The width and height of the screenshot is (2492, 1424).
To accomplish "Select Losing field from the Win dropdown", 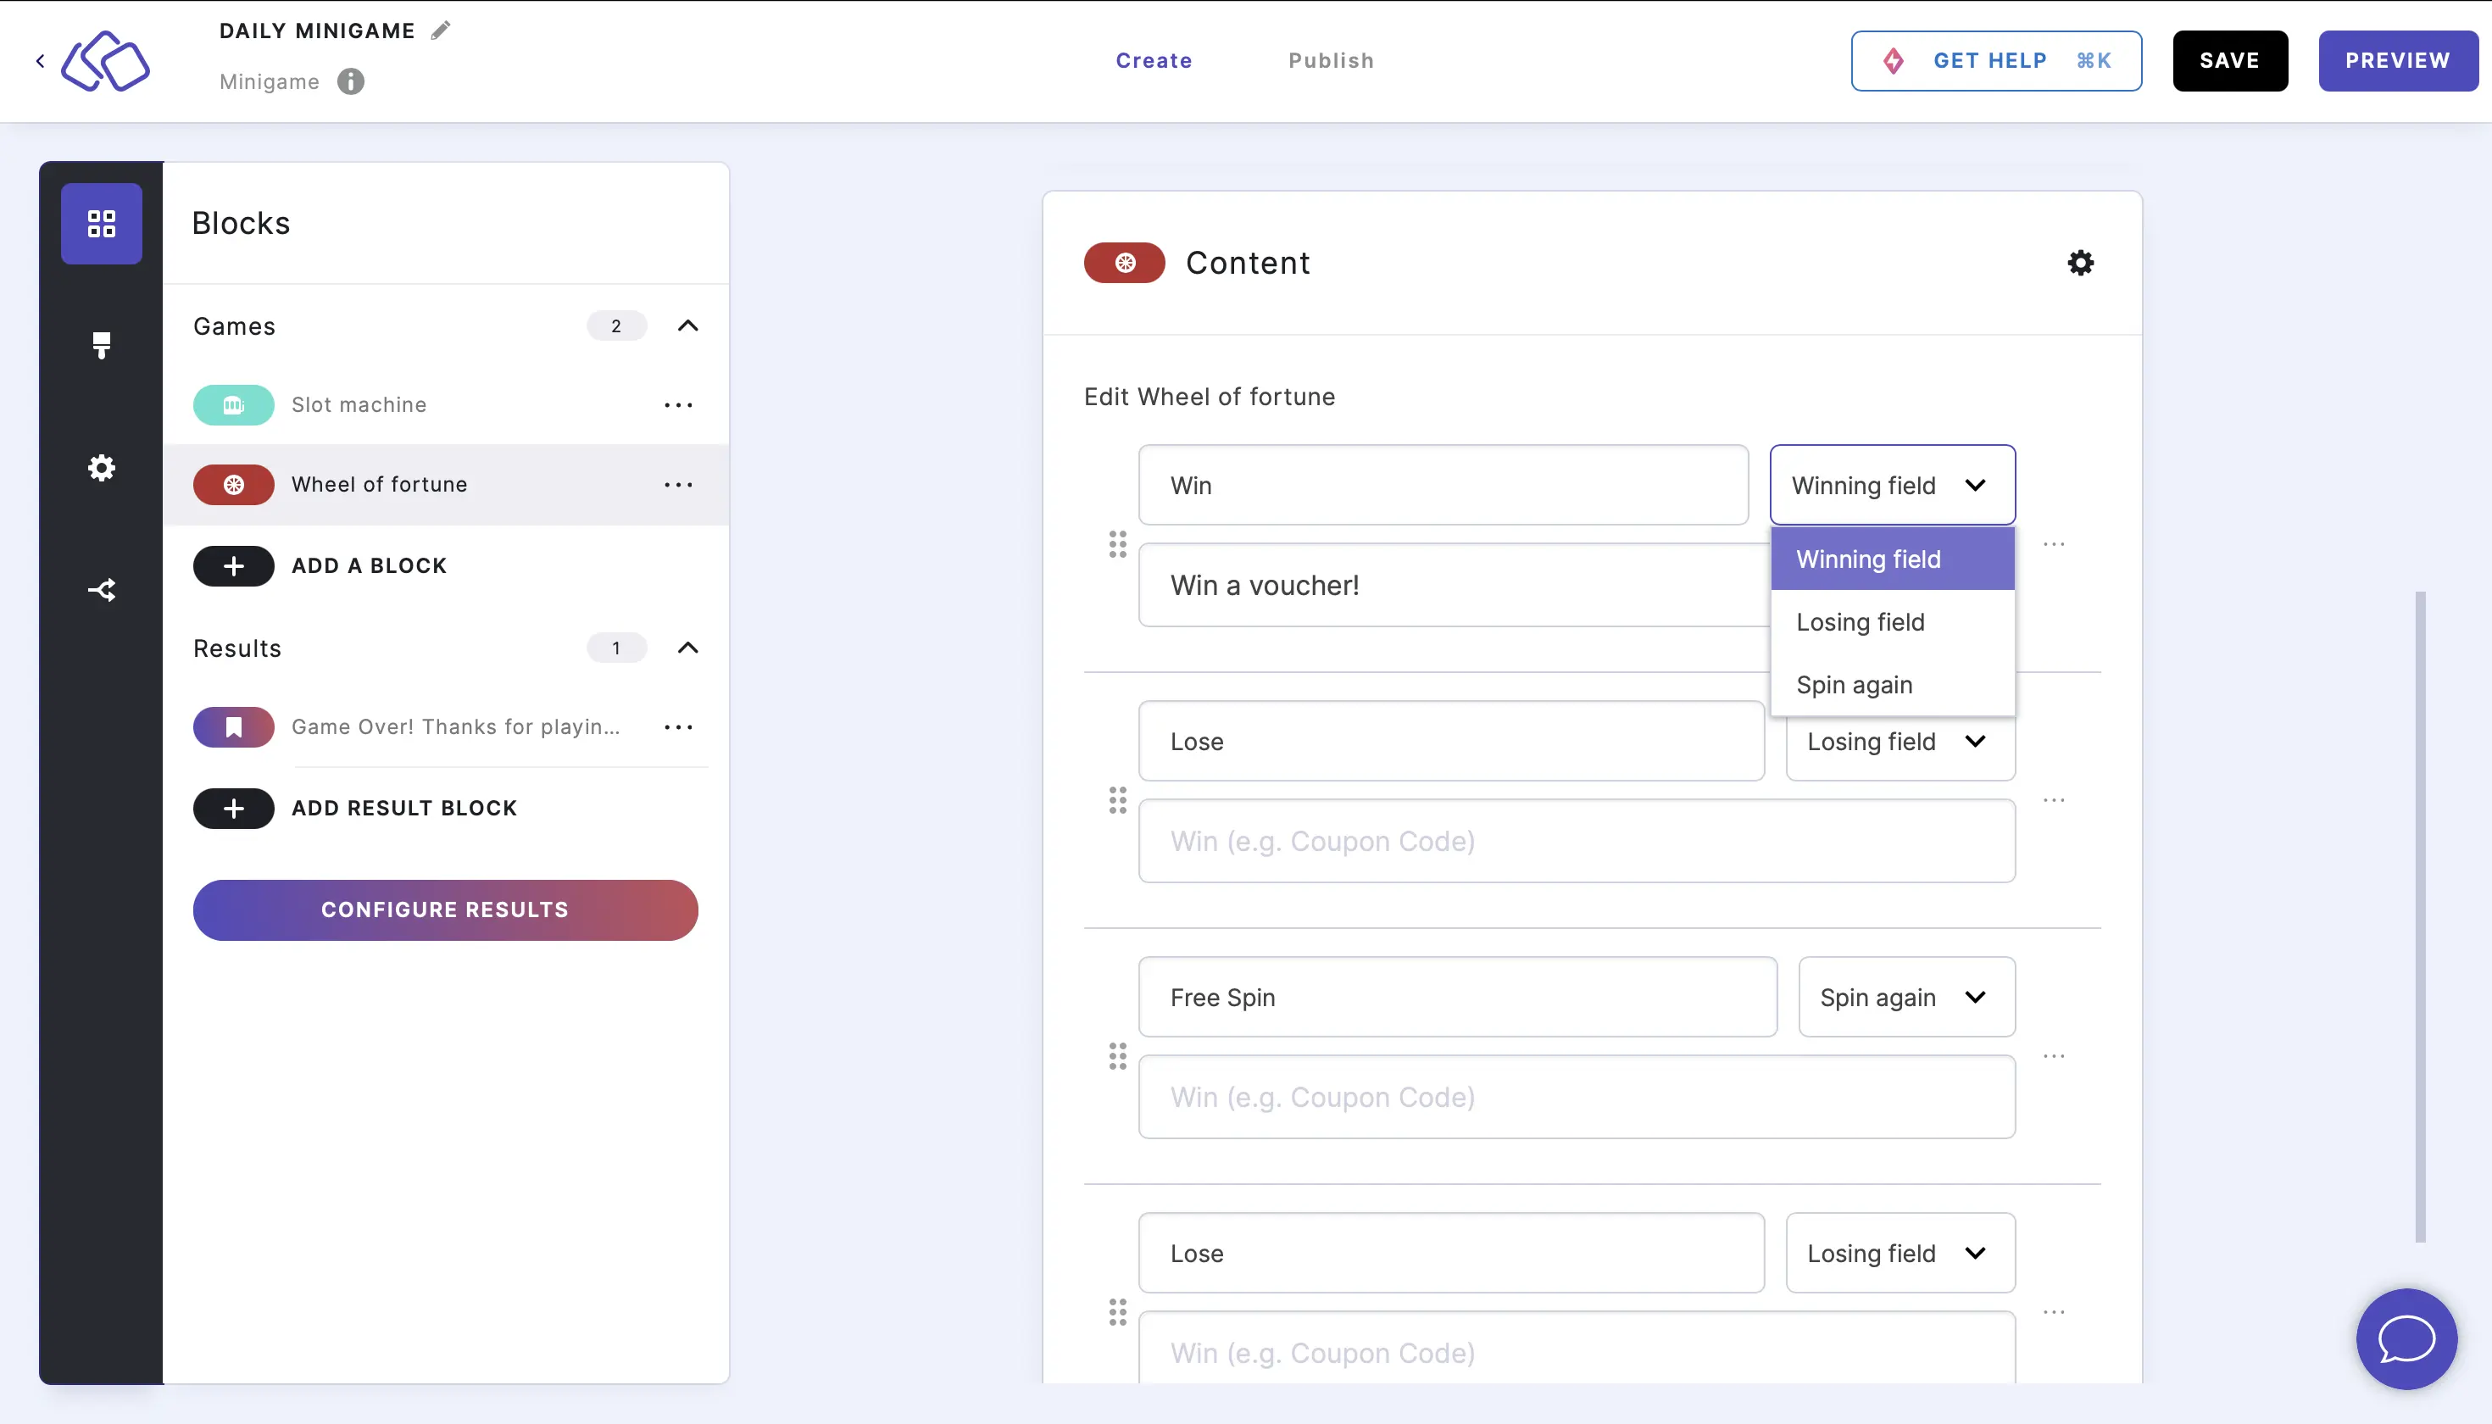I will click(x=1861, y=620).
